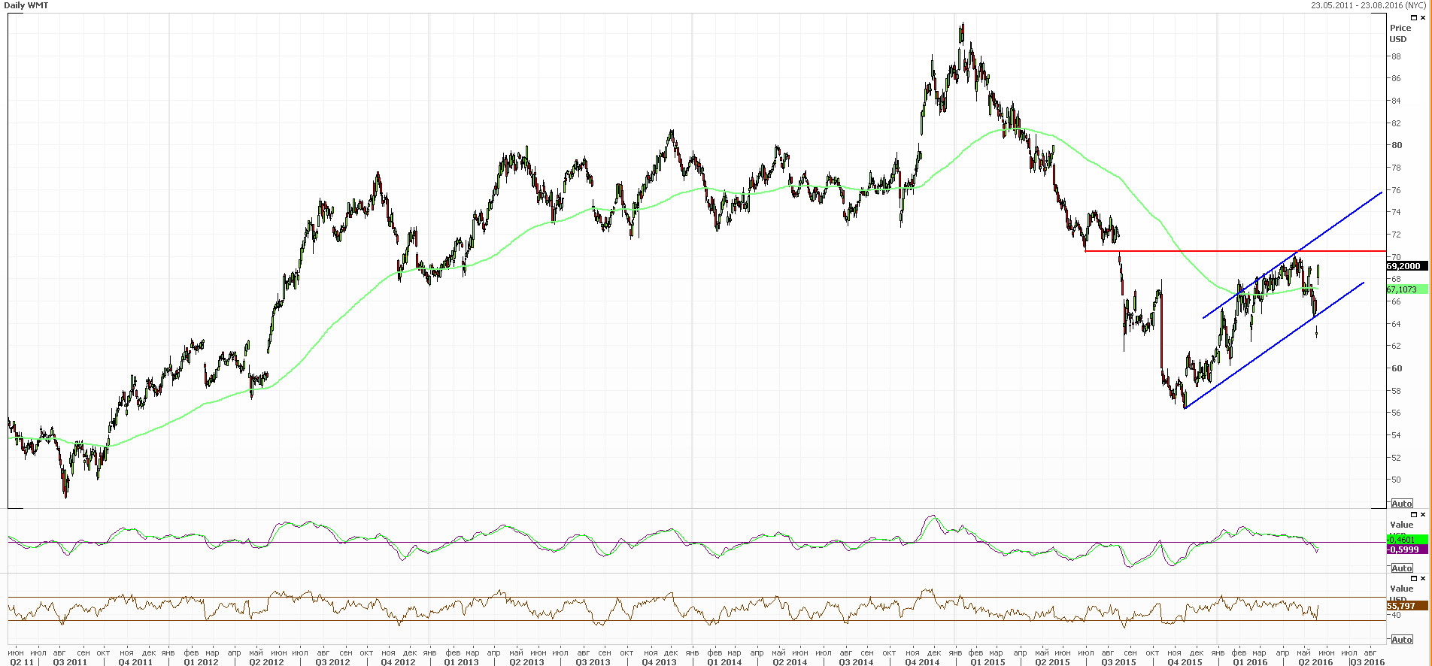The height and width of the screenshot is (666, 1432).
Task: Click Auto button in the middle indicator panel
Action: [1402, 568]
